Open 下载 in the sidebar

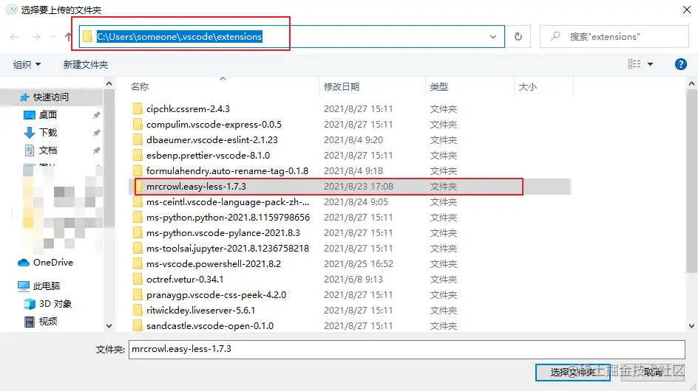tap(47, 132)
